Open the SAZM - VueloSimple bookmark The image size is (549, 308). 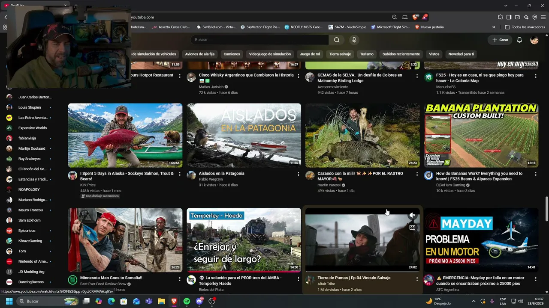pyautogui.click(x=347, y=27)
